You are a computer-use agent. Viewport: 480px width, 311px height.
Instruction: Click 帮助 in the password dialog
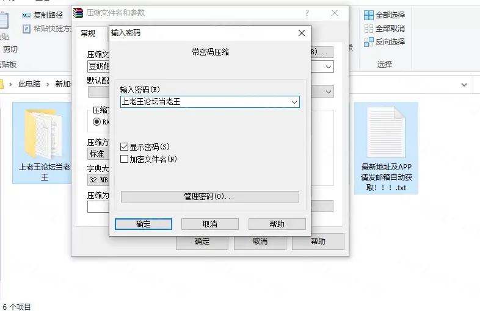[277, 224]
